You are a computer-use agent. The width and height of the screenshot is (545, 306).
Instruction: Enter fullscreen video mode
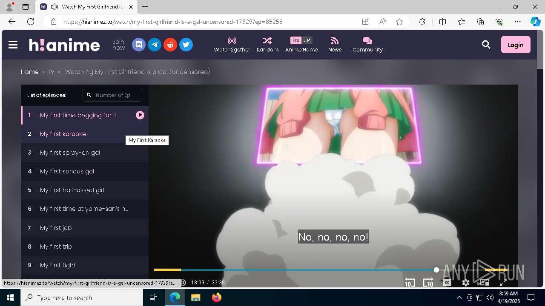503,282
